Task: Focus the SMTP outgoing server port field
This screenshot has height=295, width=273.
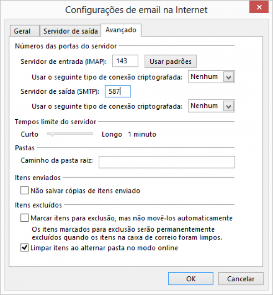Action: point(118,92)
